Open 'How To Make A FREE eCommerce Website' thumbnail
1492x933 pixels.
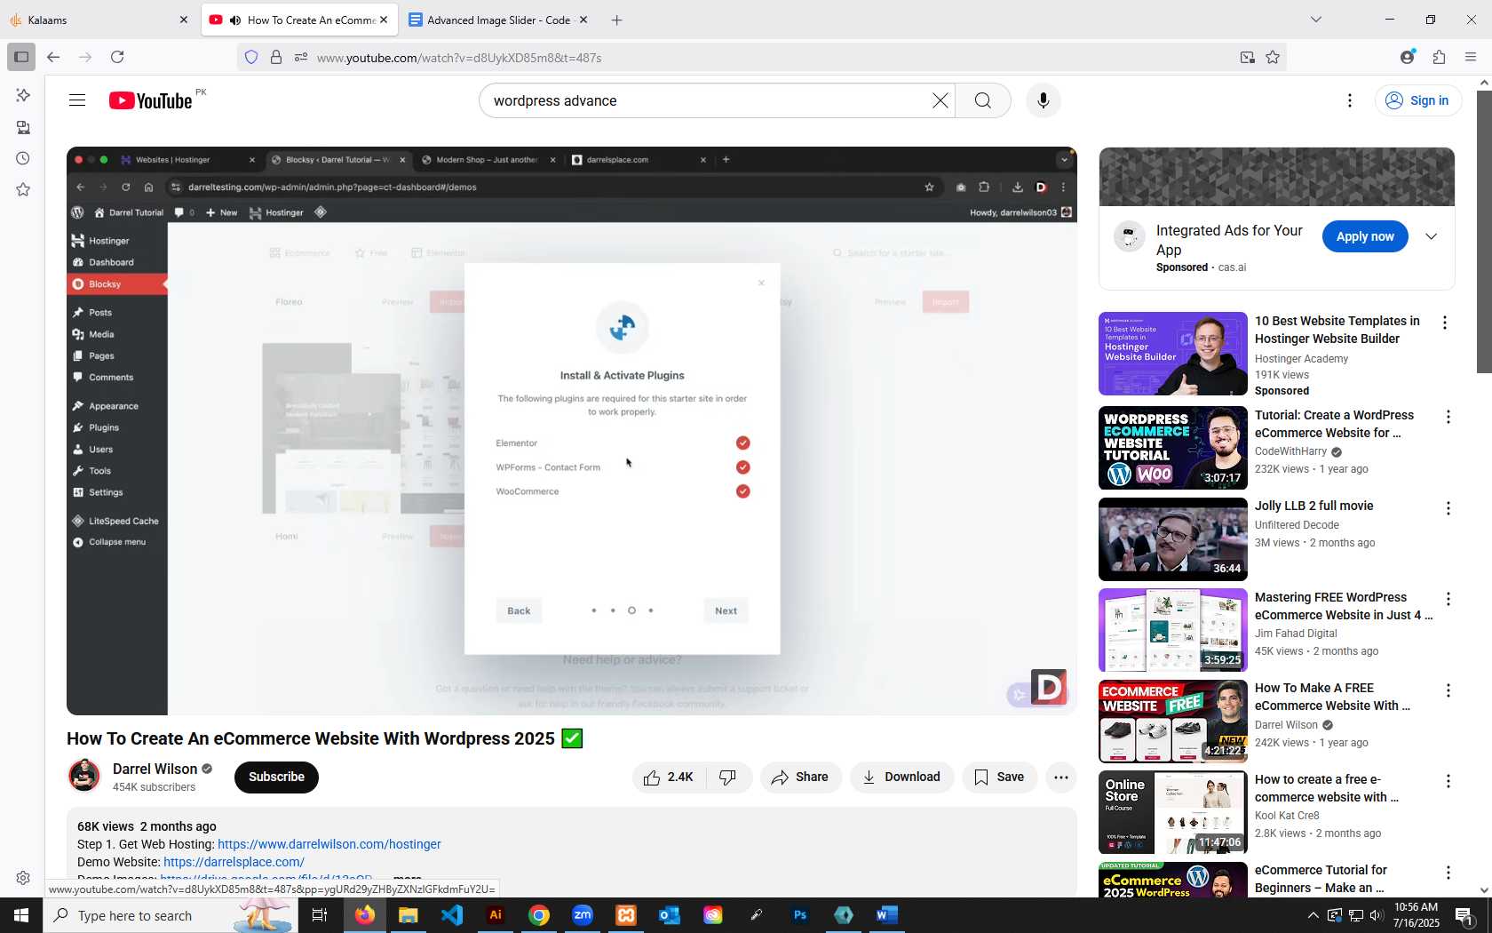[1172, 722]
